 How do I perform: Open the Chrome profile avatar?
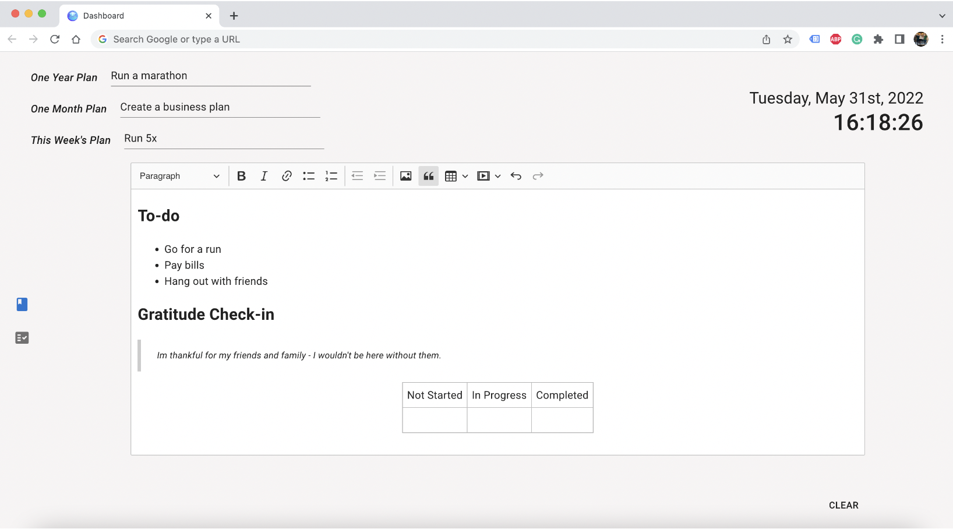tap(921, 39)
